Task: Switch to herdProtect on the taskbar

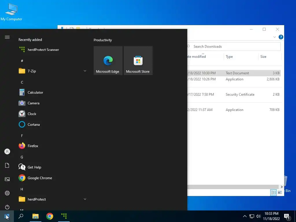Action: coord(64,216)
